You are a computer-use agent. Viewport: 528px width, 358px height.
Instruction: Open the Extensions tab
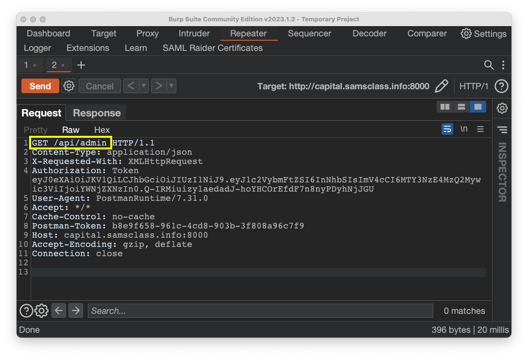(88, 48)
